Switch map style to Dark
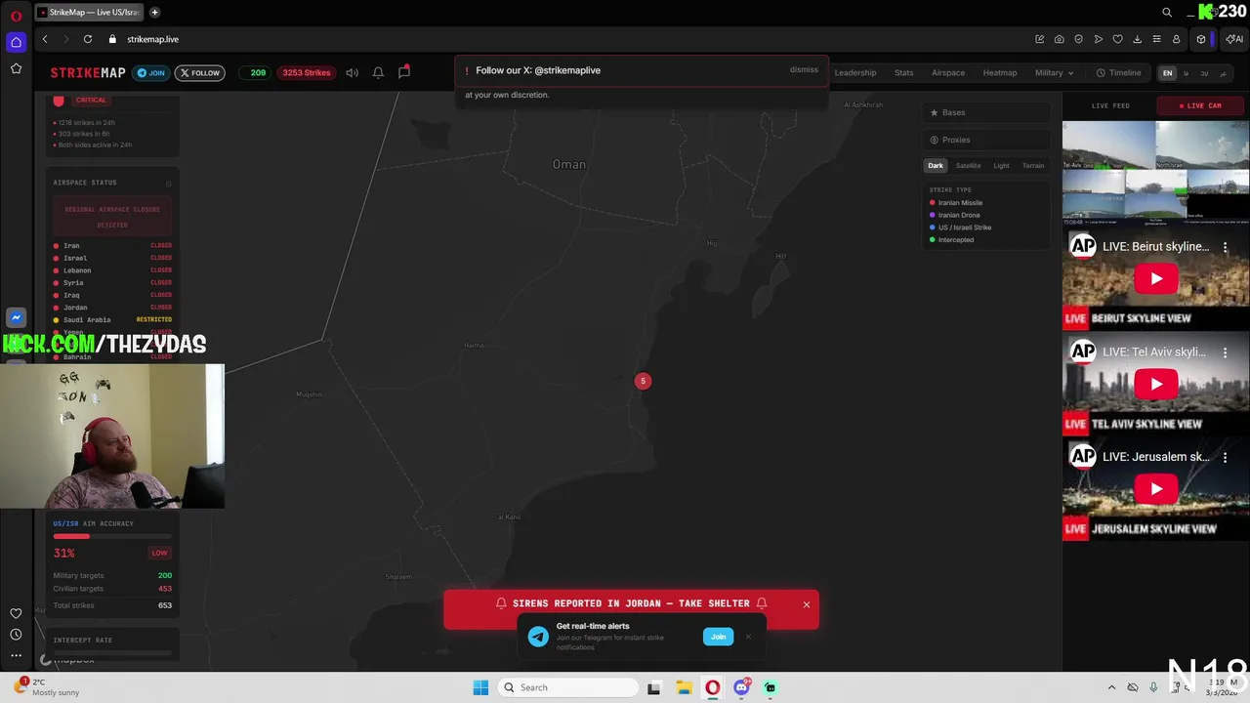 coord(936,166)
